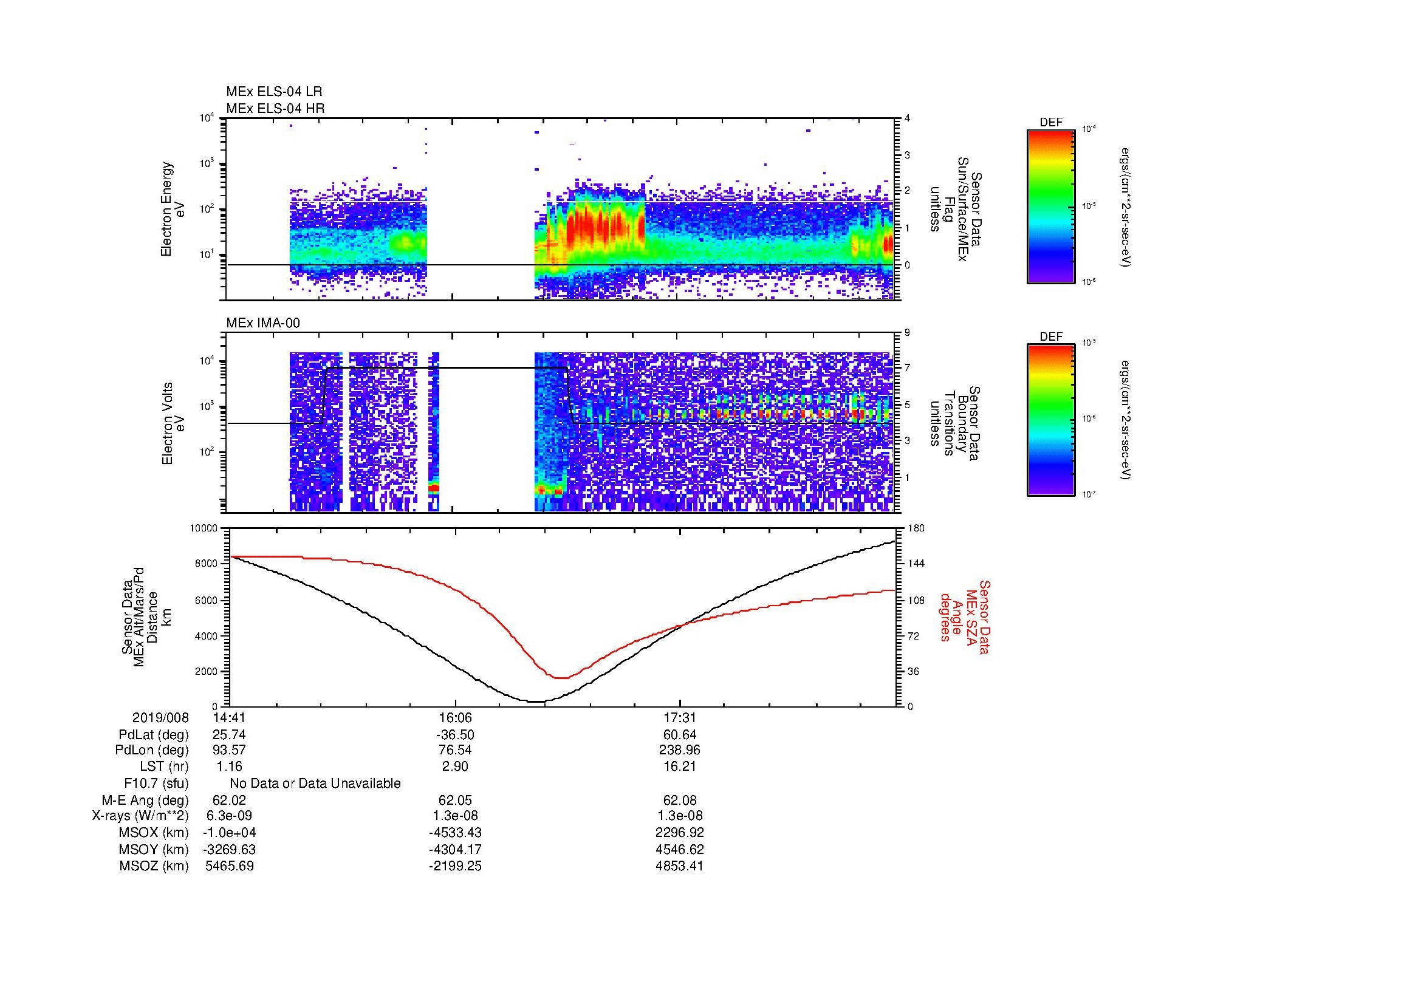Image resolution: width=1421 pixels, height=1004 pixels.
Task: Click the M-E Ang value '62.08'
Action: point(680,801)
